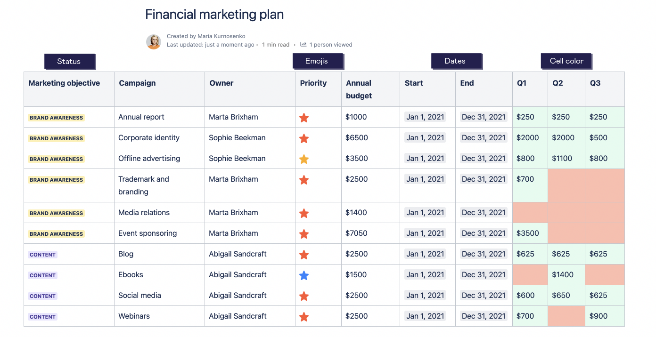Click the red star for Event sponsoring

click(304, 233)
